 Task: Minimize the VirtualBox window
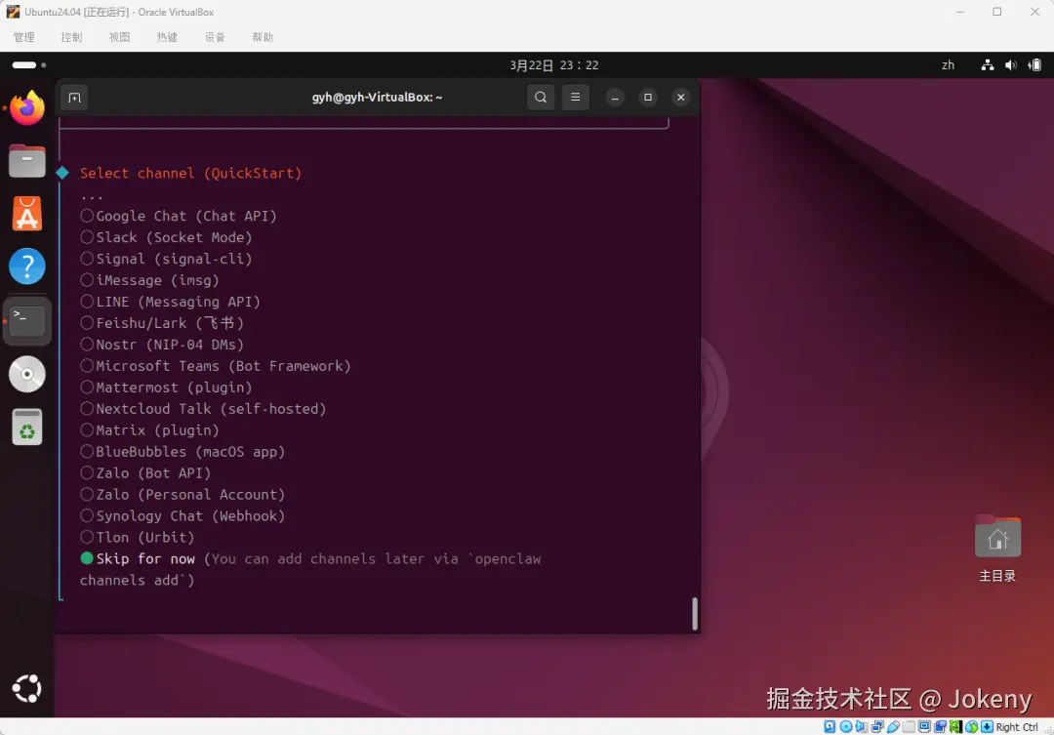[960, 12]
